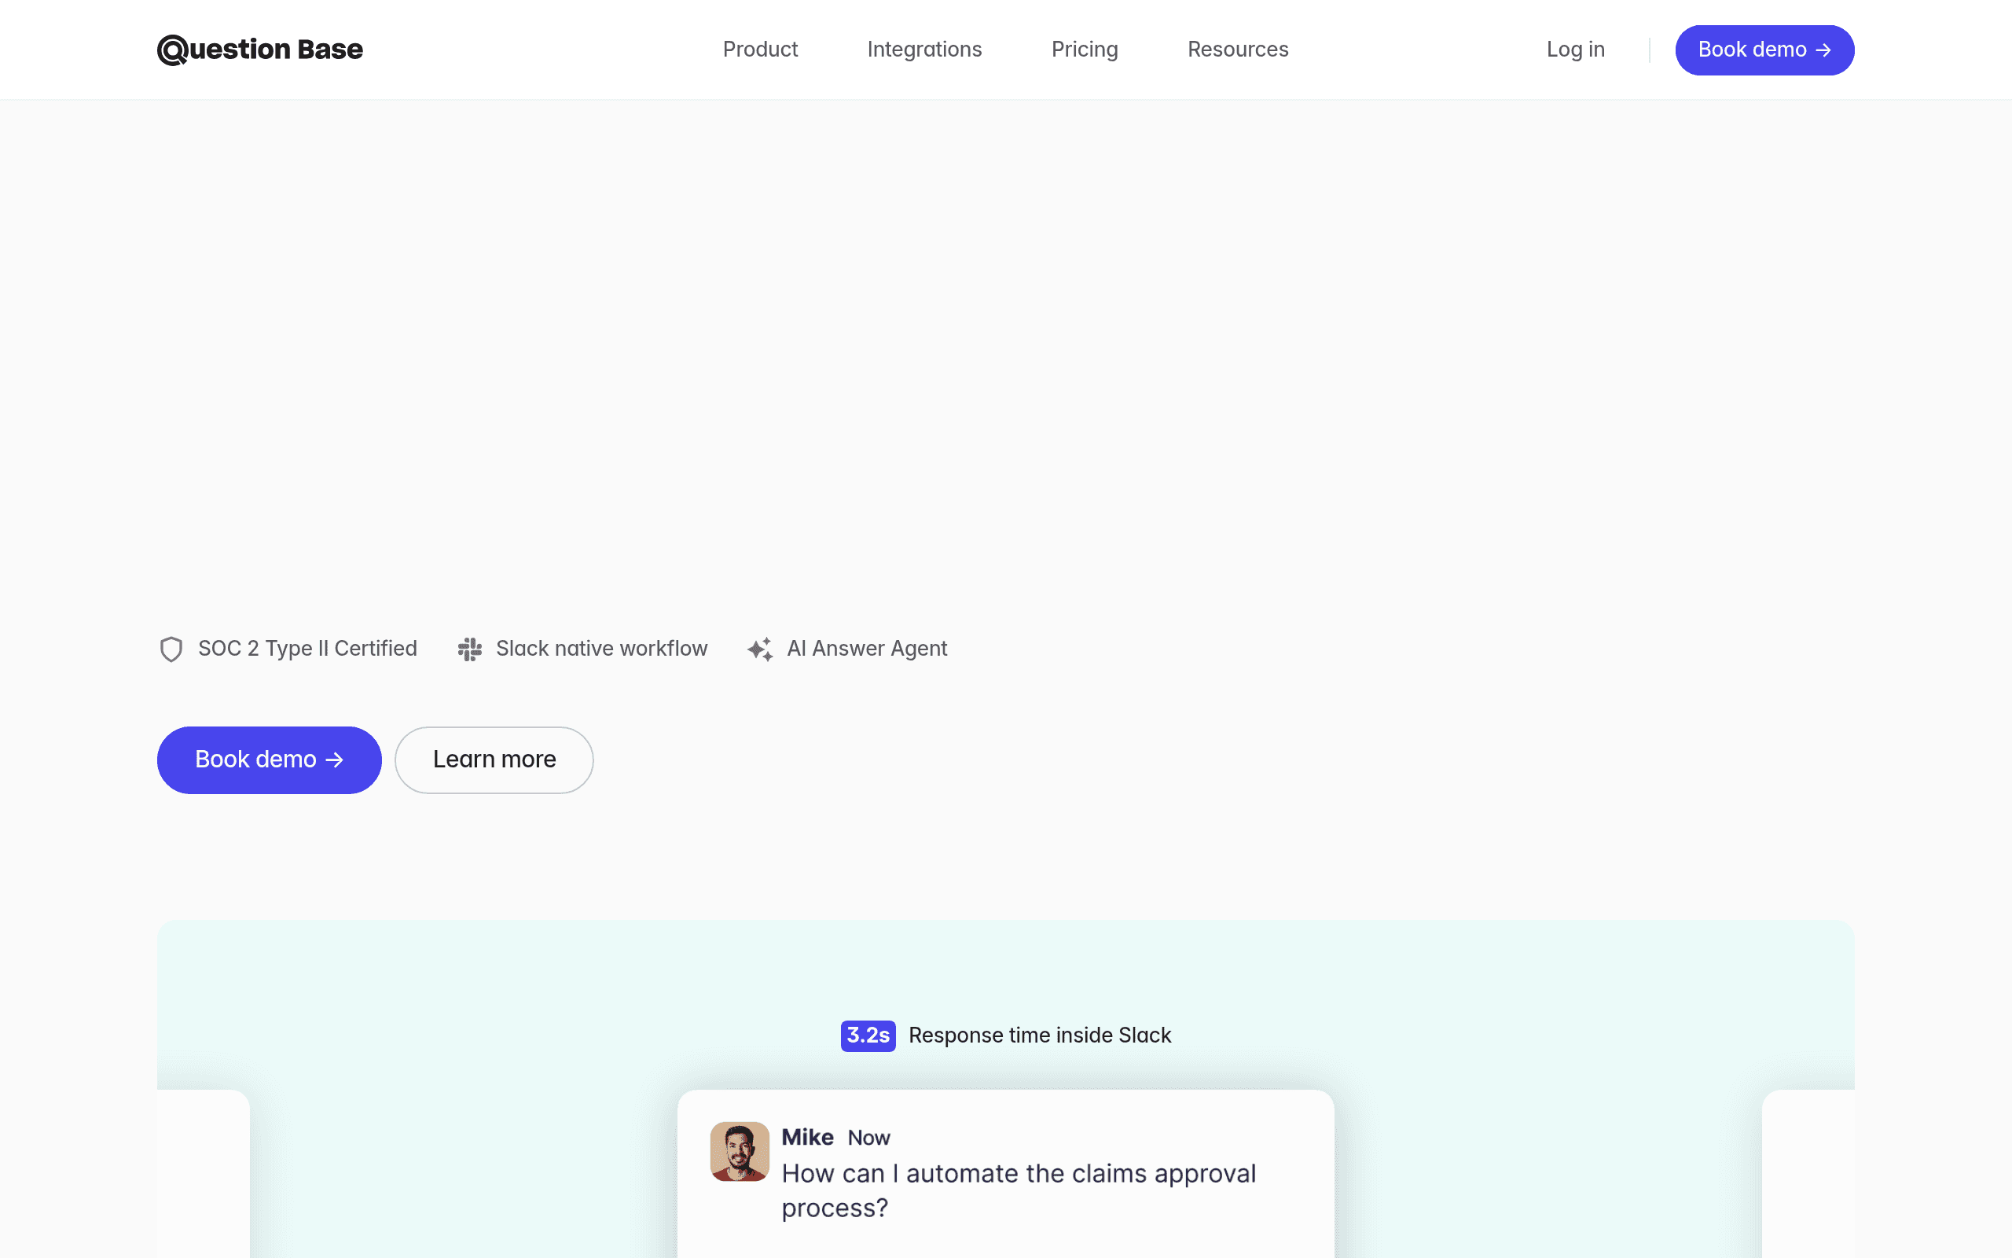2012x1258 pixels.
Task: Click 'Response time inside Slack' label
Action: coord(1040,1035)
